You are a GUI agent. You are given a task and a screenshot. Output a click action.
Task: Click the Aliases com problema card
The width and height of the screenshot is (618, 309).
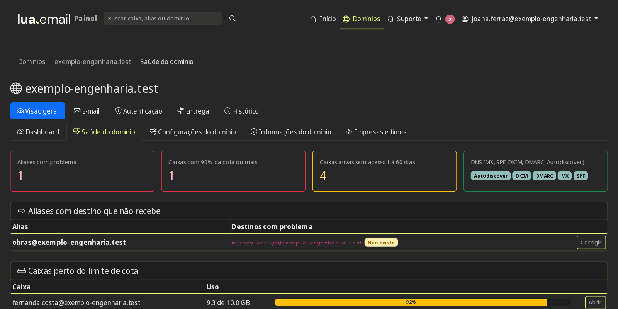tap(82, 171)
